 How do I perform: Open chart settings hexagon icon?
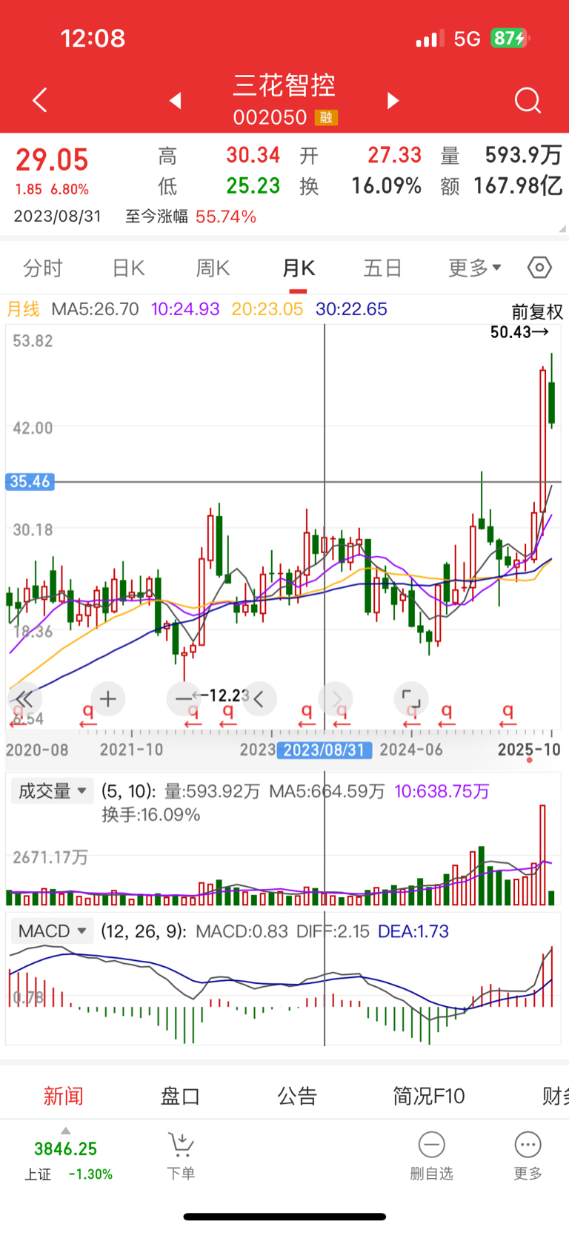(x=539, y=267)
